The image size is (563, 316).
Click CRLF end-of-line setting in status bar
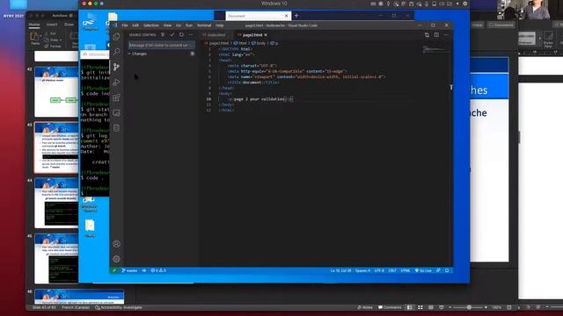coord(392,270)
